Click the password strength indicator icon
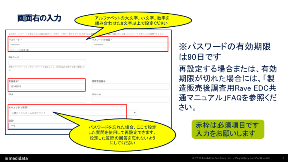The height and width of the screenshot is (162, 288). pos(27,50)
